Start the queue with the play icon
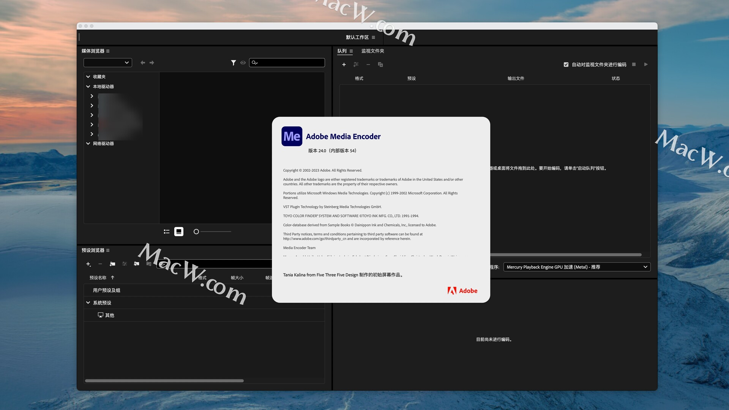 (x=646, y=65)
